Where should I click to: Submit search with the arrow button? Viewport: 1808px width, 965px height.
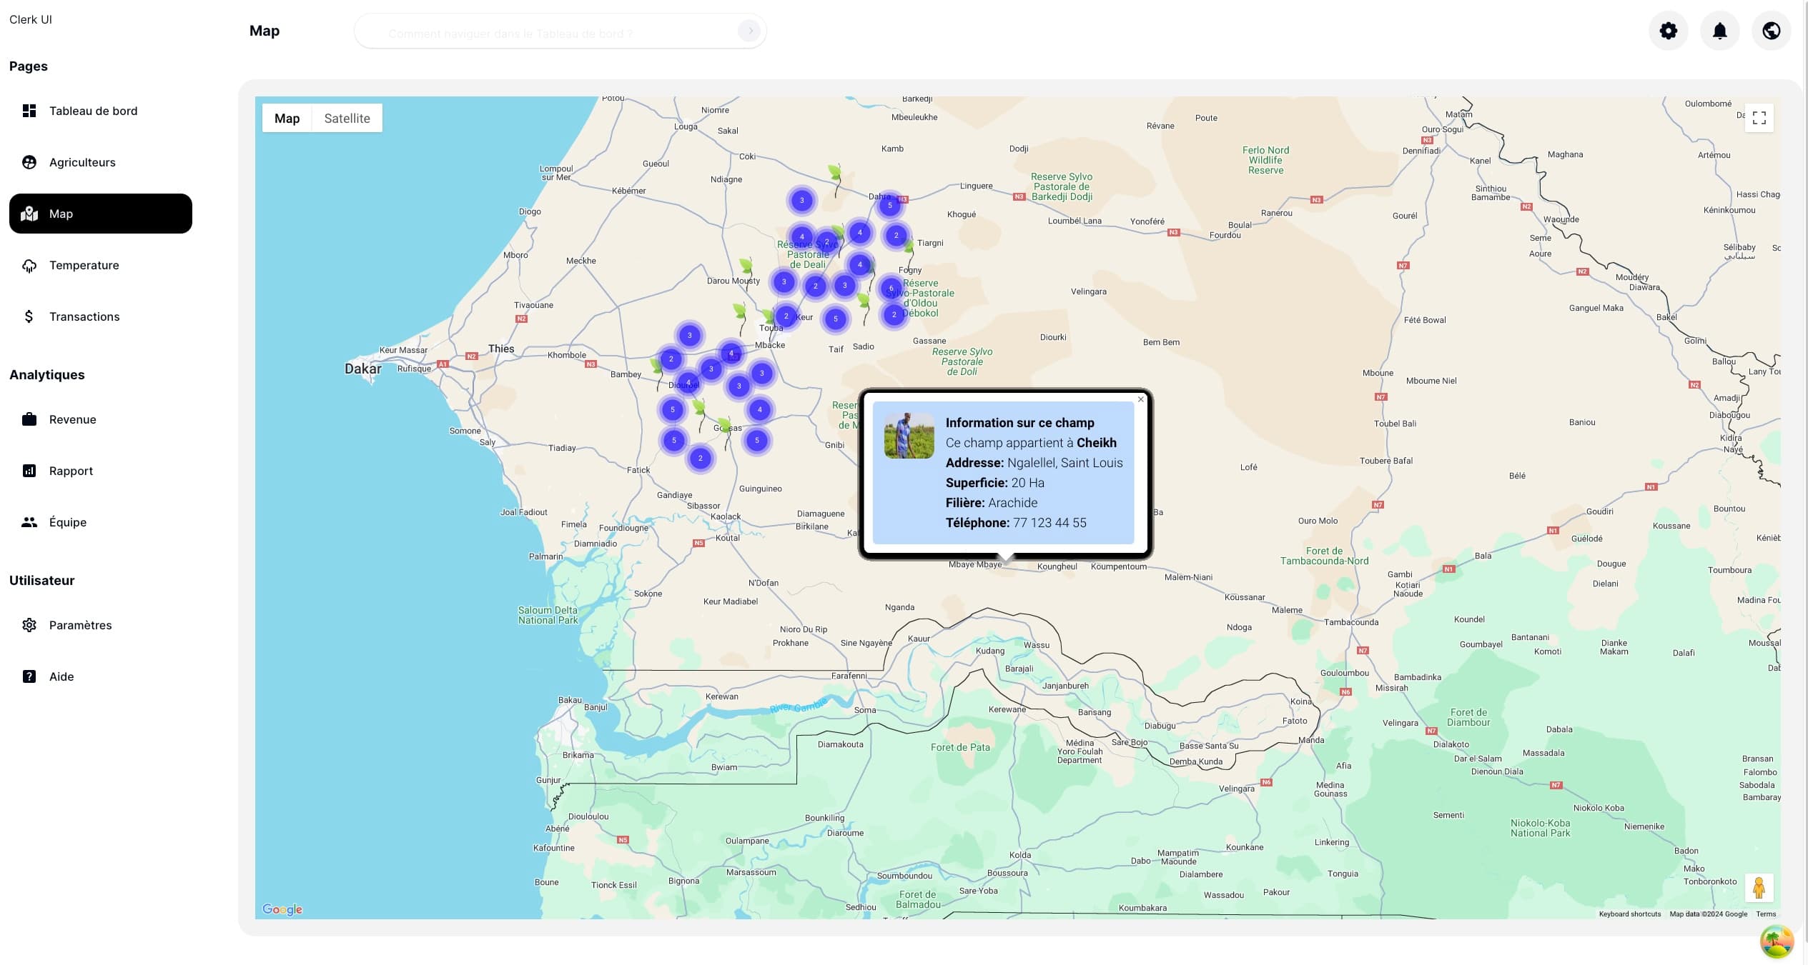pos(749,31)
